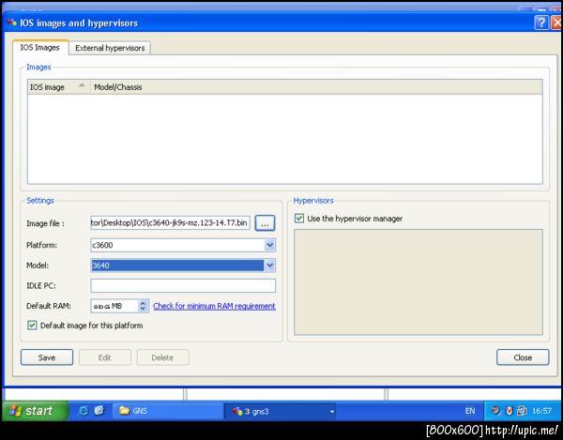Click the help question mark title bar icon
The image size is (563, 440).
541,23
